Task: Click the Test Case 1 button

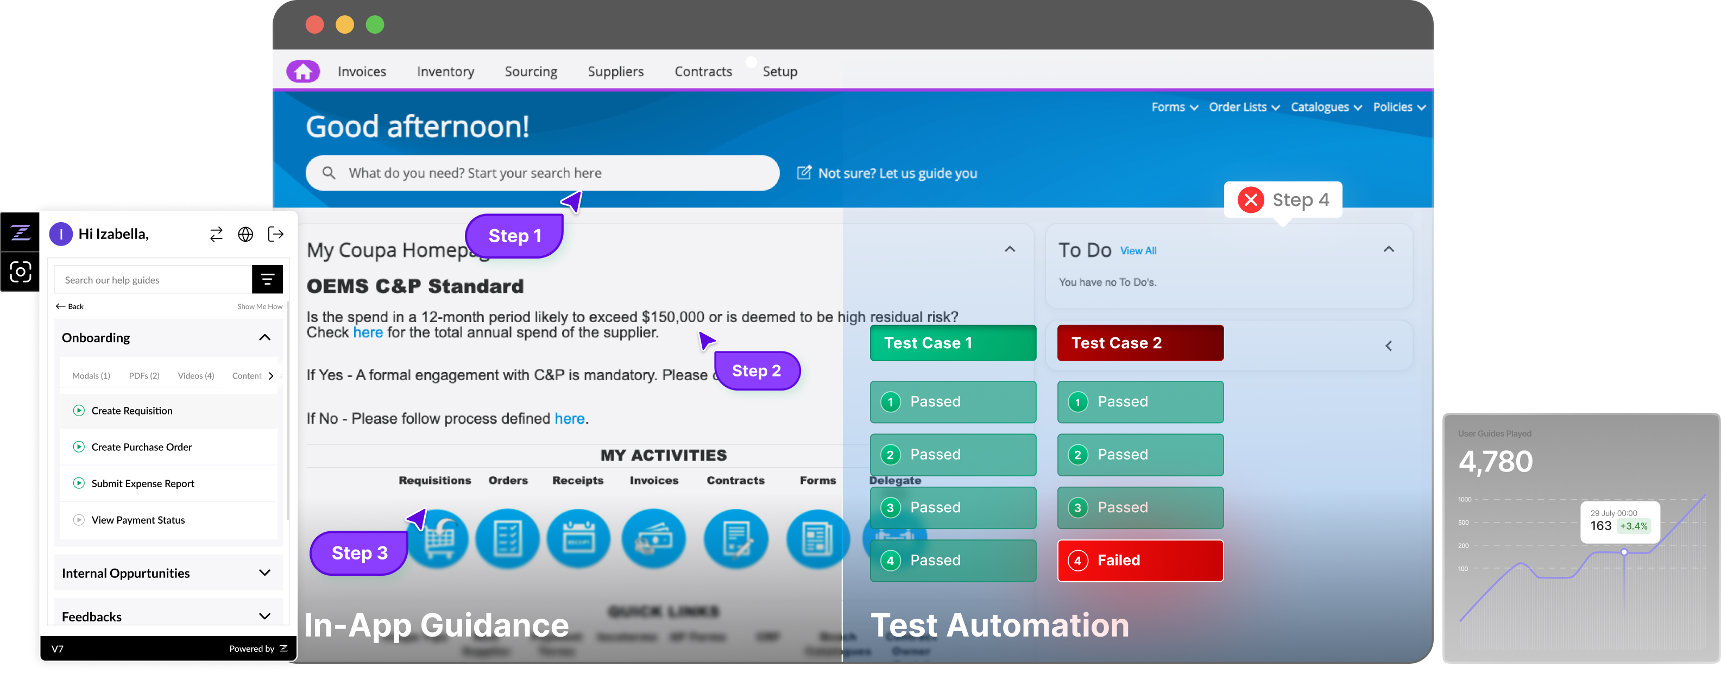Action: click(953, 343)
